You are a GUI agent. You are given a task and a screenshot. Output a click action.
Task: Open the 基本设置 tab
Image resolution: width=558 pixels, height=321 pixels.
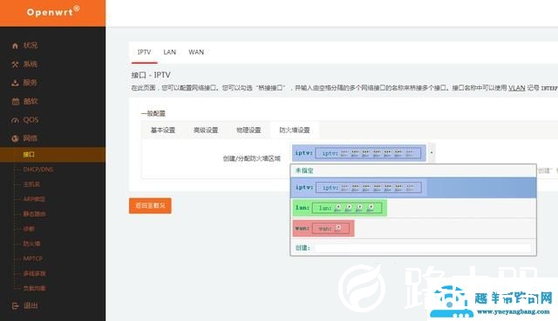click(x=163, y=130)
